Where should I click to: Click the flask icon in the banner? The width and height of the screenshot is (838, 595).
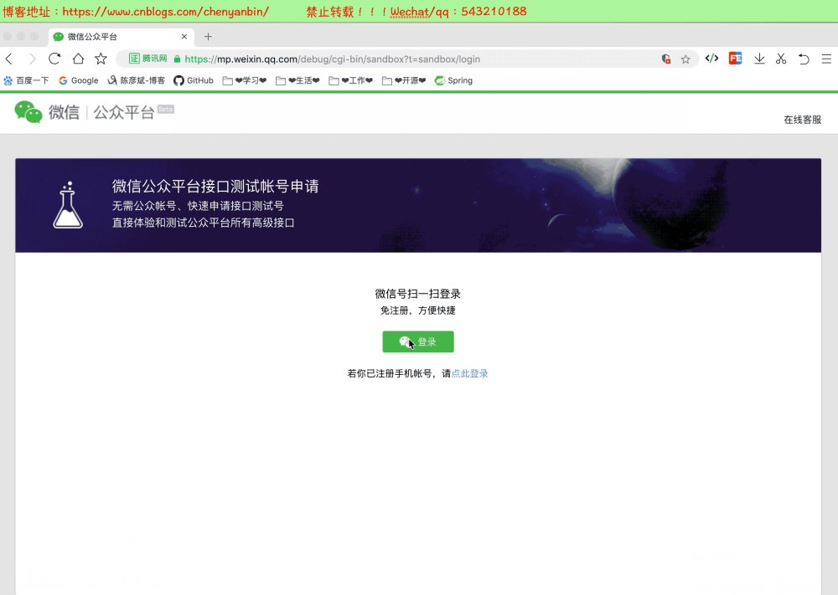coord(68,206)
